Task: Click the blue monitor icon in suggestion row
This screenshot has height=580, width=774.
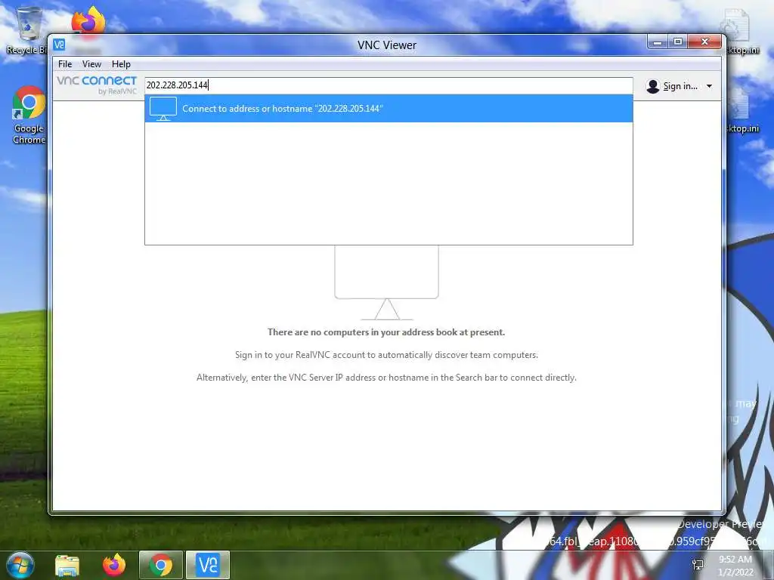Action: tap(163, 109)
